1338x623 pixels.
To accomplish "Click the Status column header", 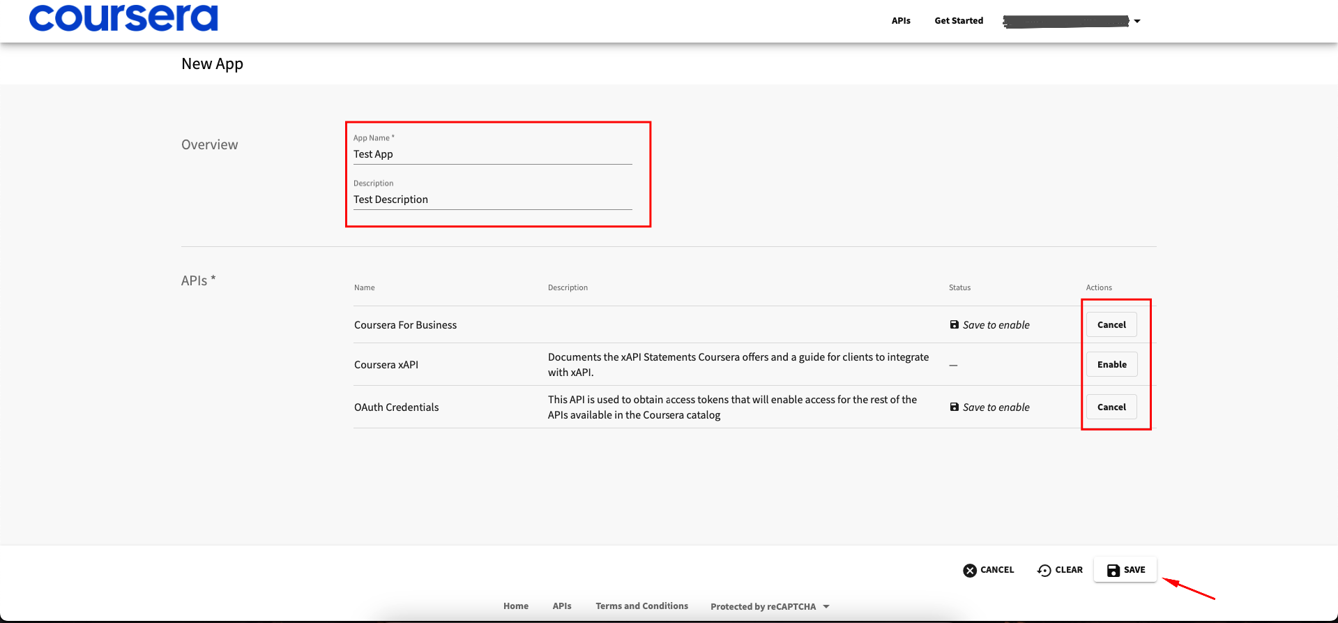I will click(959, 287).
